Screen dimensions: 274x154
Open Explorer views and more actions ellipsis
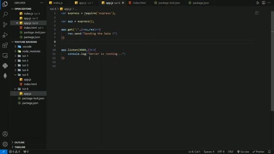pos(42,3)
